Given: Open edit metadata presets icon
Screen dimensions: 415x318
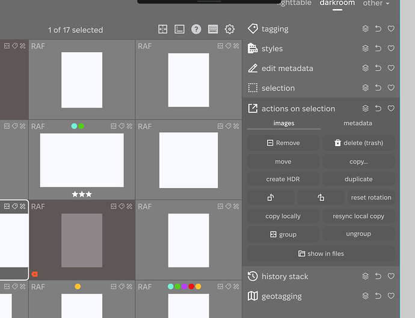Looking at the screenshot, I should point(365,68).
